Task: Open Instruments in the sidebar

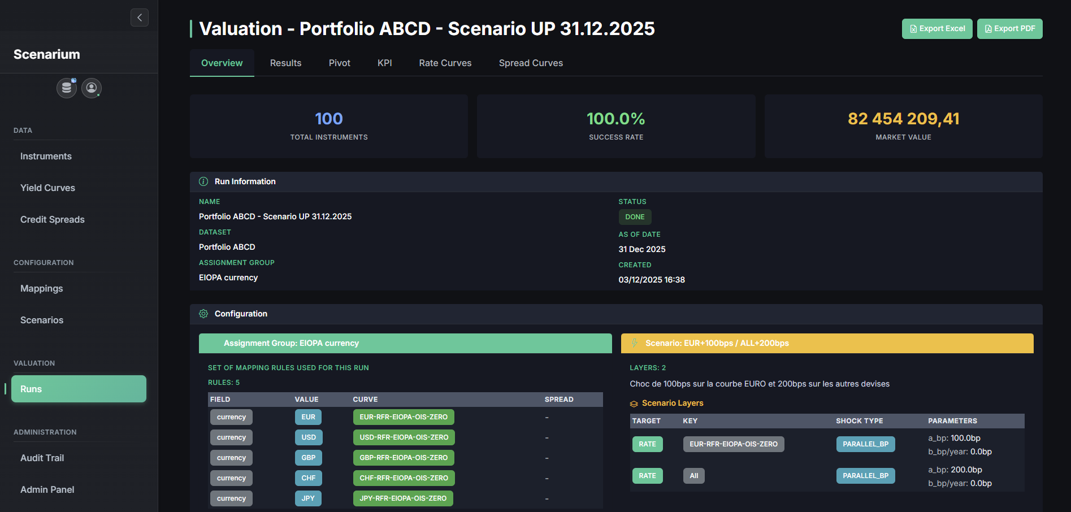Action: click(x=46, y=157)
